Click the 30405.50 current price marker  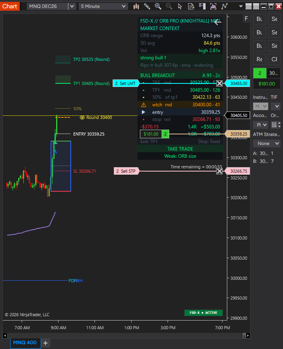[x=238, y=115]
